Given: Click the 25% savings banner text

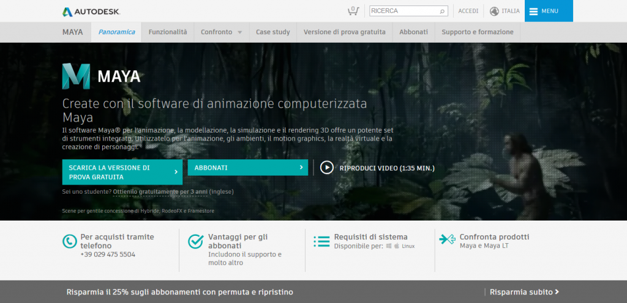Looking at the screenshot, I should click(180, 292).
